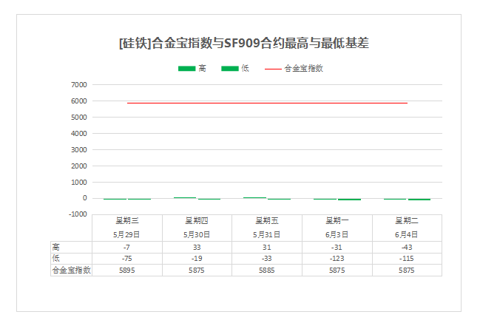
Task: Select the green legend swatch for 高
Action: [186, 69]
